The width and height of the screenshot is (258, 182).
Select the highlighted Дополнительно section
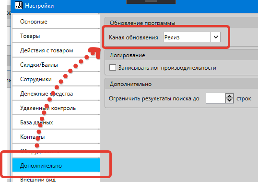(x=56, y=165)
